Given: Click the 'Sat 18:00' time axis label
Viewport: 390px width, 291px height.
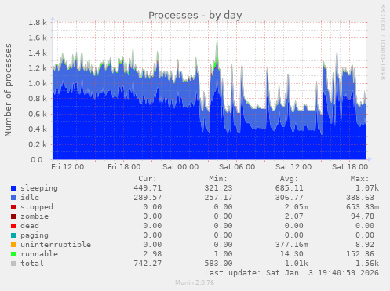Looking at the screenshot, I should 350,167.
